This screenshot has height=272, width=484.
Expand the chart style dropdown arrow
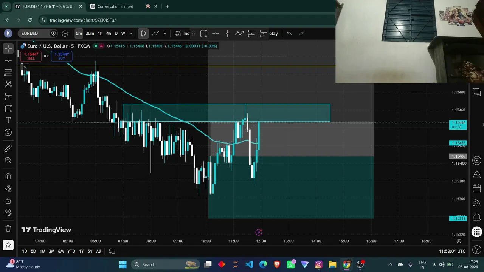click(x=165, y=33)
